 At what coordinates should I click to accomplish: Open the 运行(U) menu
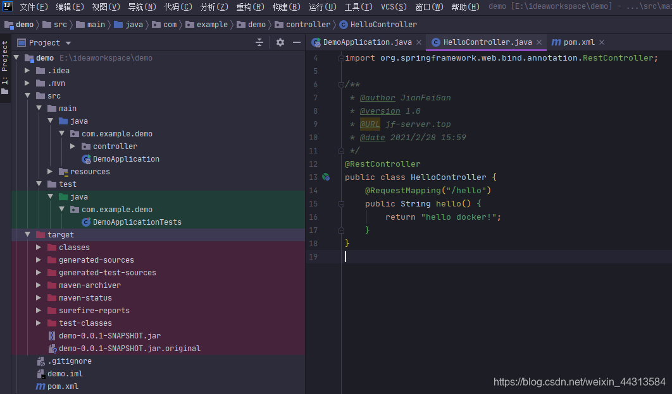point(322,7)
